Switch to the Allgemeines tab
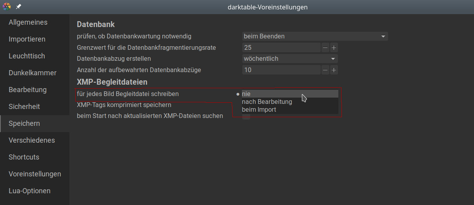 tap(28, 22)
